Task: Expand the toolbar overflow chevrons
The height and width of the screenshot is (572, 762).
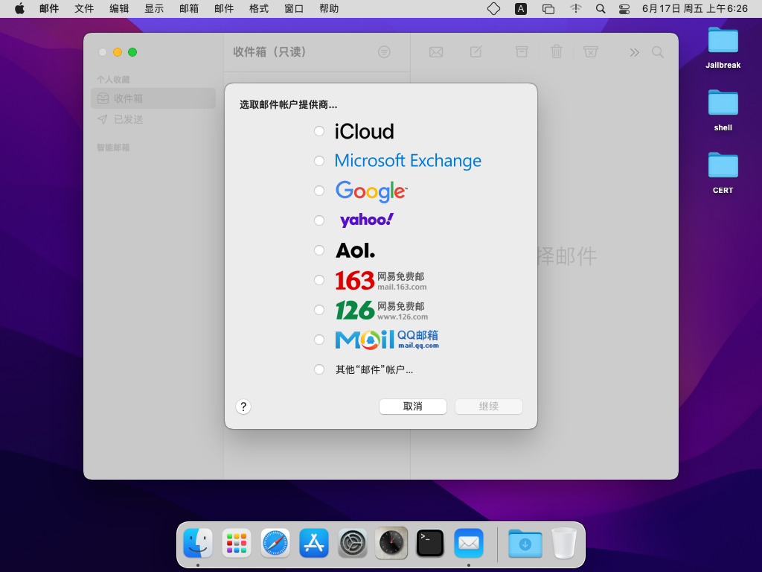Action: tap(634, 52)
